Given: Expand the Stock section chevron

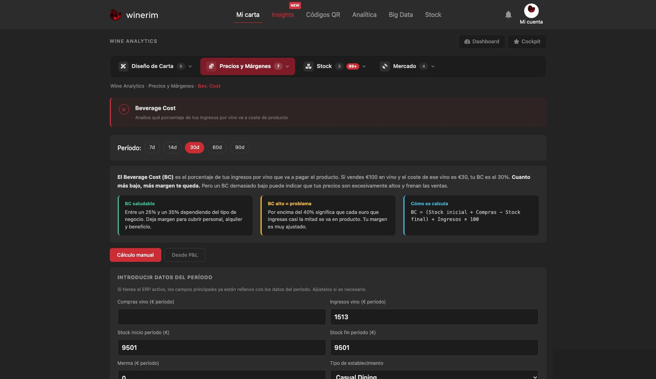Looking at the screenshot, I should (x=364, y=66).
